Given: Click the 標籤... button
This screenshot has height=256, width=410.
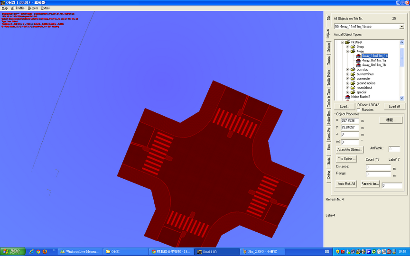Looking at the screenshot, I should [391, 120].
